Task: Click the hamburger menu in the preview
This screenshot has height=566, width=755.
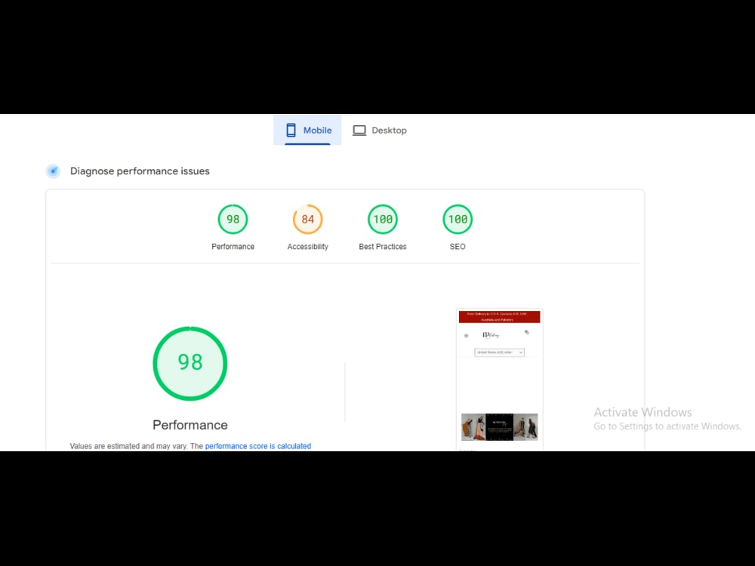Action: click(466, 336)
